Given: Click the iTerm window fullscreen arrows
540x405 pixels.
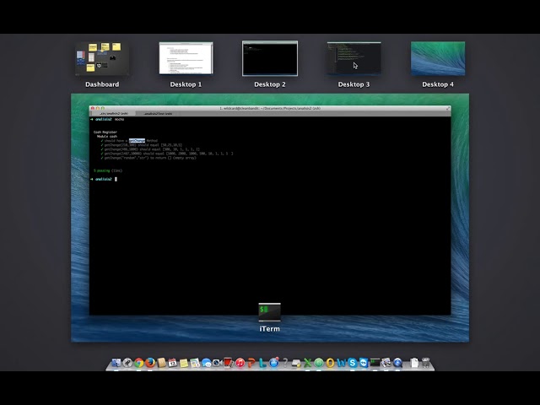Looking at the screenshot, I should coord(448,108).
